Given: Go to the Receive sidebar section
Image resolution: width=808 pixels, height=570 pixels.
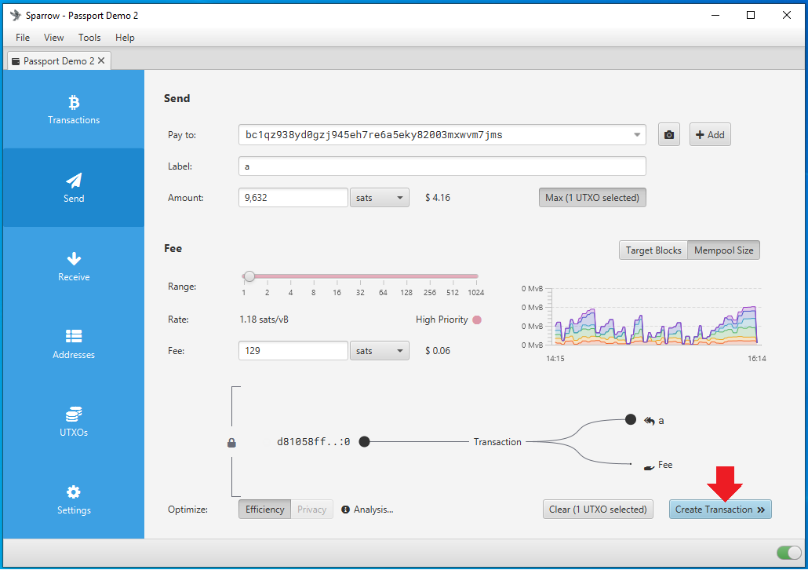Looking at the screenshot, I should pos(74,266).
